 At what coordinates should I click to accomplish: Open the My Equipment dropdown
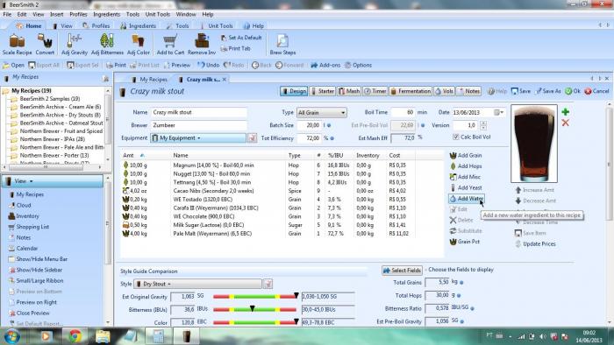(x=198, y=138)
